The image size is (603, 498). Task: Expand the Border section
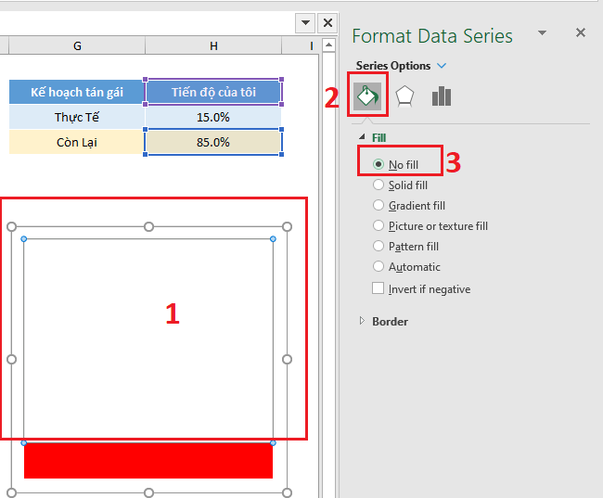click(x=362, y=321)
